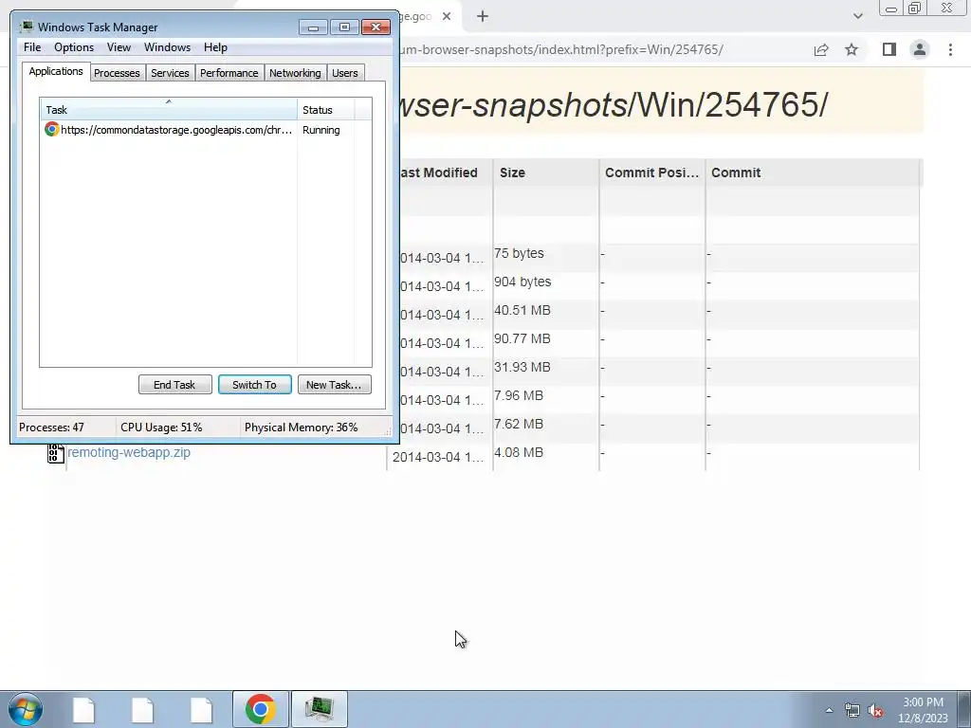Screen dimensions: 971x728
Task: Click the Physical Memory status bar entry
Action: point(301,428)
